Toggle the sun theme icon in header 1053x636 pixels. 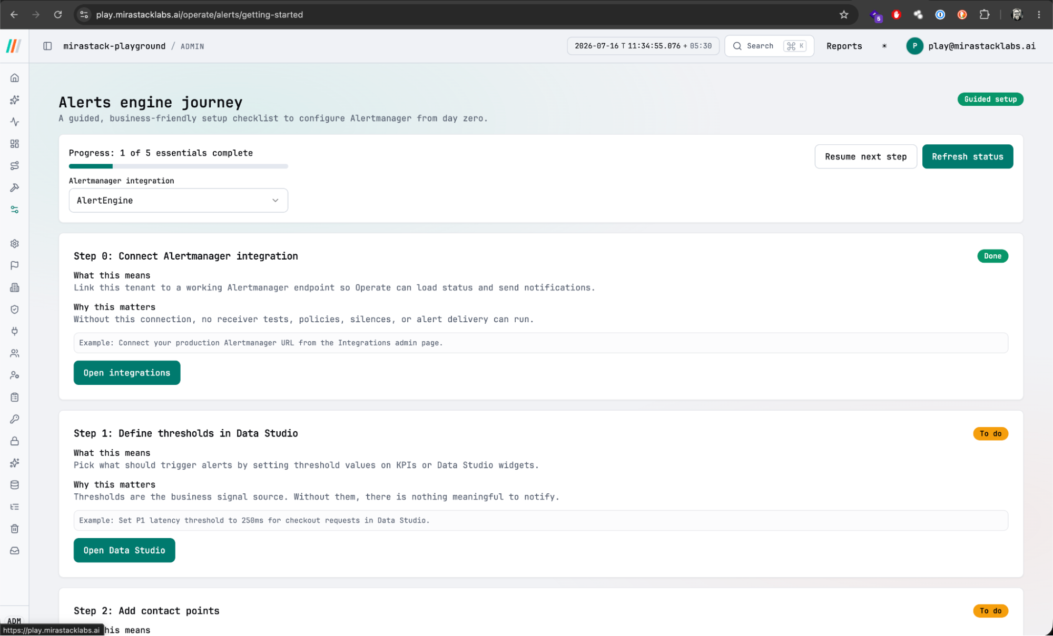[884, 46]
